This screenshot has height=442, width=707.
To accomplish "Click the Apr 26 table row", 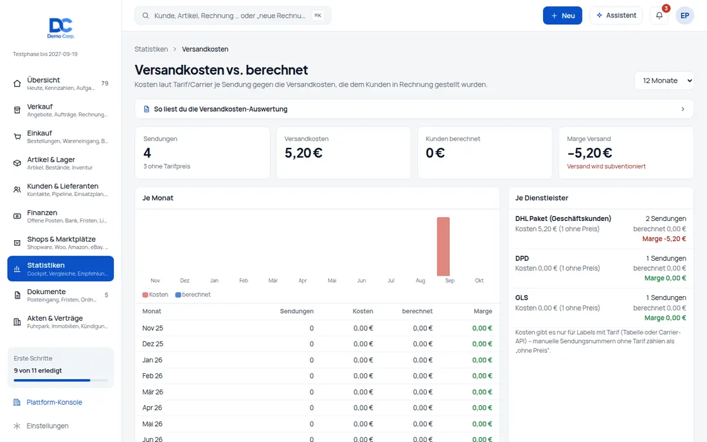I will [318, 408].
